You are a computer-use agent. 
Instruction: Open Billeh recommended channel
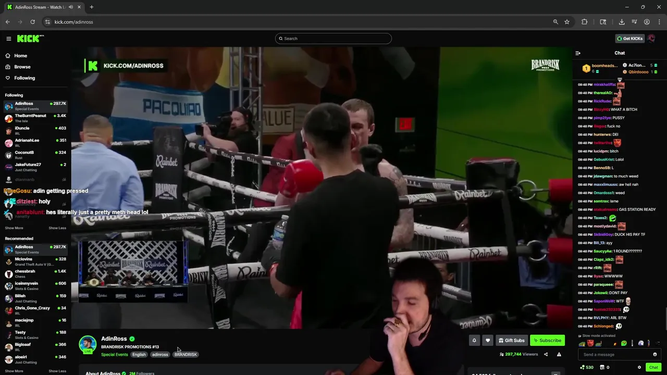pos(35,298)
